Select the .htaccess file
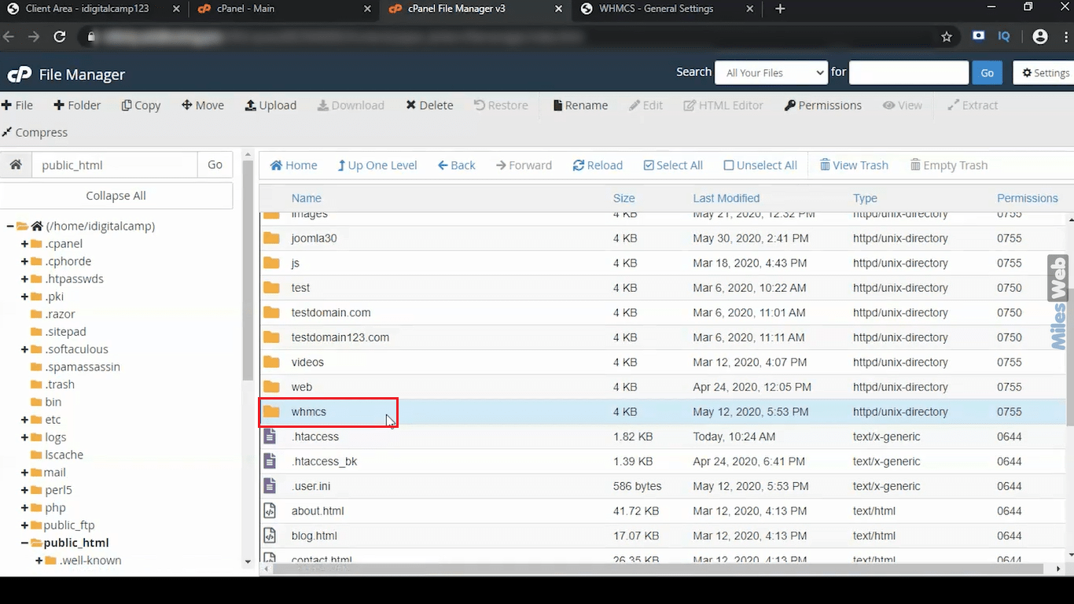This screenshot has width=1074, height=604. [x=314, y=436]
